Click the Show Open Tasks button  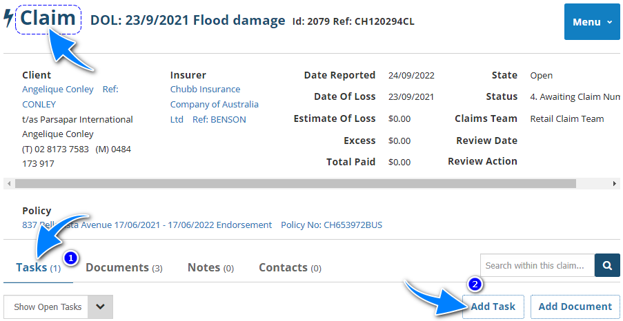pyautogui.click(x=48, y=307)
